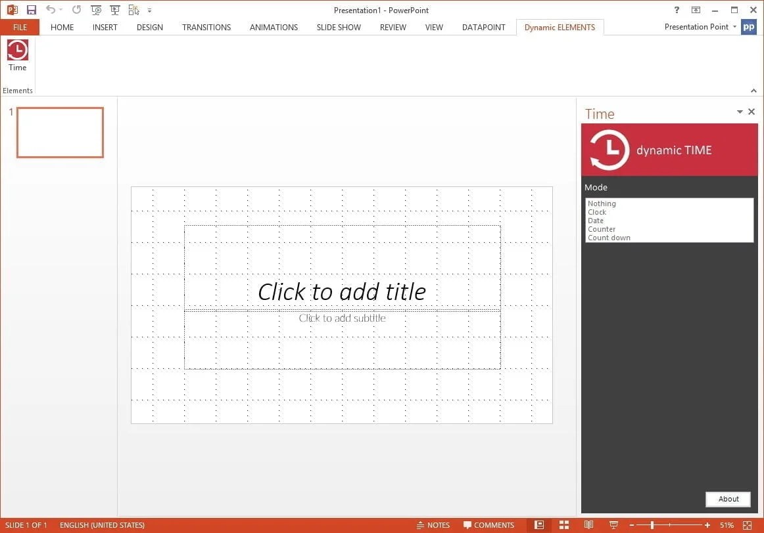Screen dimensions: 764x533
Task: Select the Time element tool on the ribbon
Action: point(17,56)
